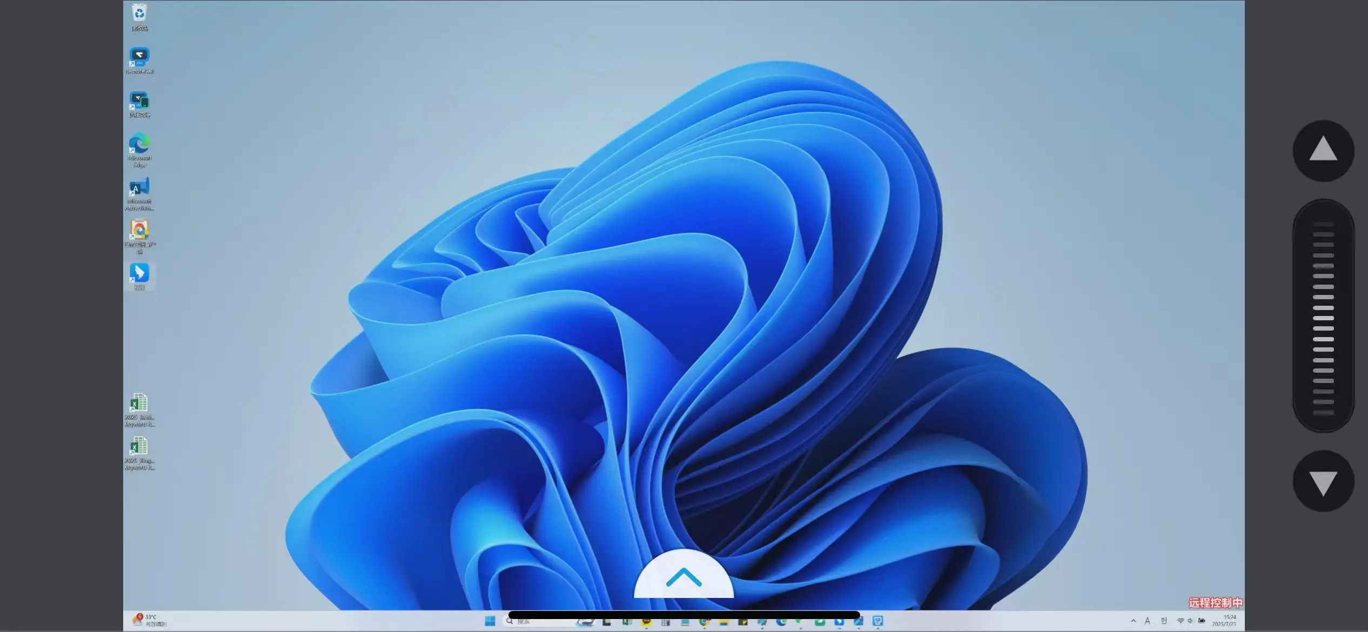Viewport: 1368px width, 632px height.
Task: Open the 远程支持 remote support shortcut
Action: [x=139, y=104]
